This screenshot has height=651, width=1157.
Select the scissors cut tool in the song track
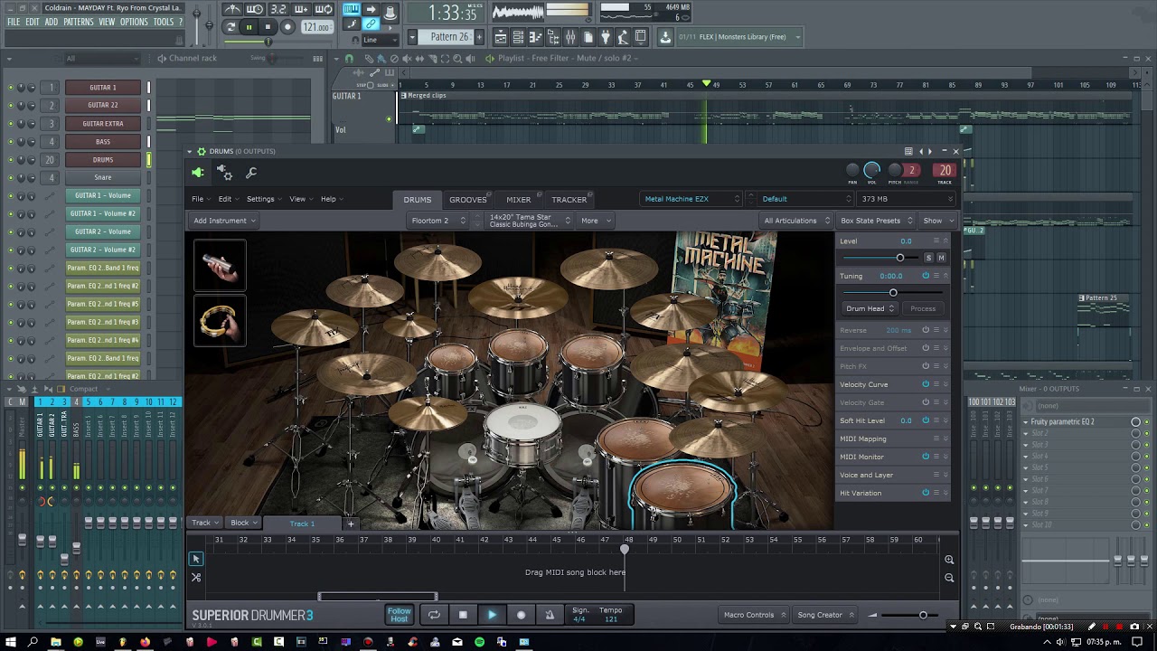[196, 577]
